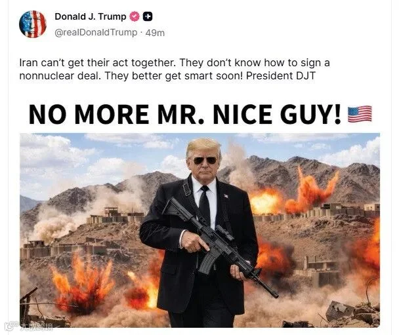The image size is (399, 335).
Task: Click the black necktie in the picture
Action: tap(205, 205)
